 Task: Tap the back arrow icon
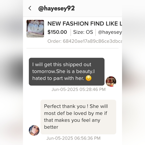pyautogui.click(x=30, y=8)
